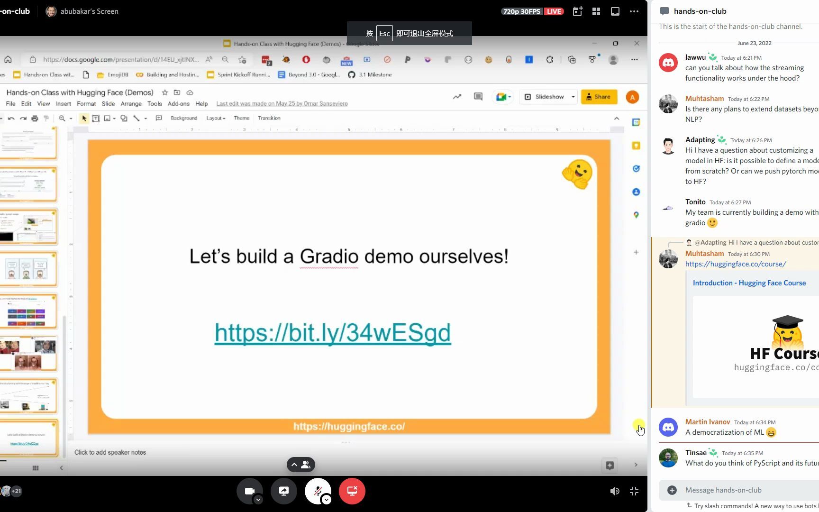The height and width of the screenshot is (512, 819).
Task: Choose the select cursor tool in Slides
Action: pos(84,118)
